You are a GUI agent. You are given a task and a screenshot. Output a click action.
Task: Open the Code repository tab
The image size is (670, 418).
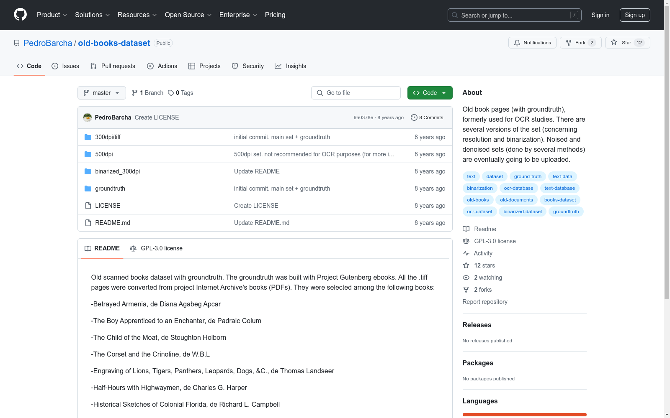(29, 66)
